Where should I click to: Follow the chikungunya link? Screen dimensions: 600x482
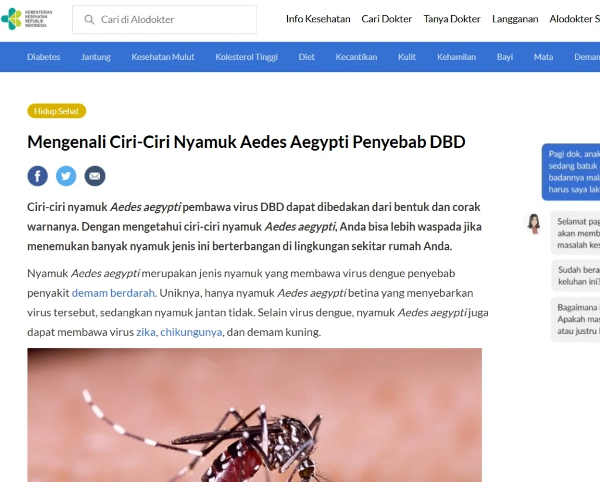point(192,332)
